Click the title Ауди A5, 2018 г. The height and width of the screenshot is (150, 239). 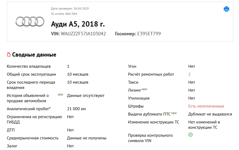78,24
